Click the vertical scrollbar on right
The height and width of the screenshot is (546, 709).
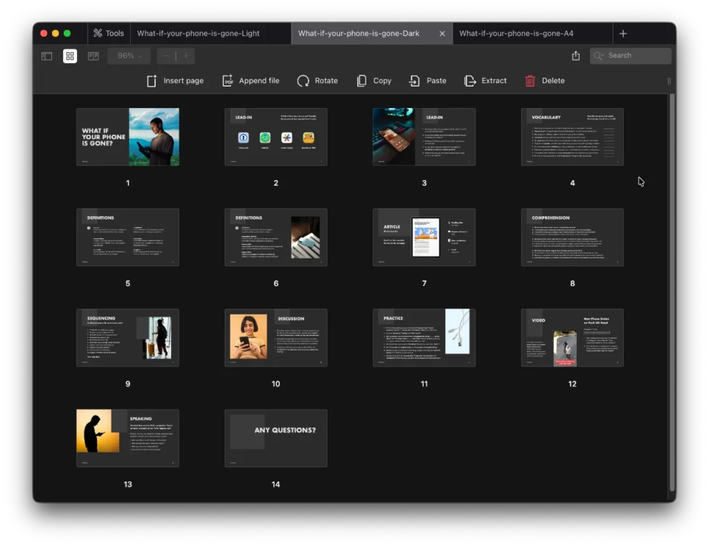point(672,291)
